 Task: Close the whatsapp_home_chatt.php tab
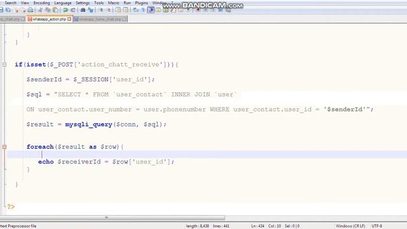tap(125, 19)
